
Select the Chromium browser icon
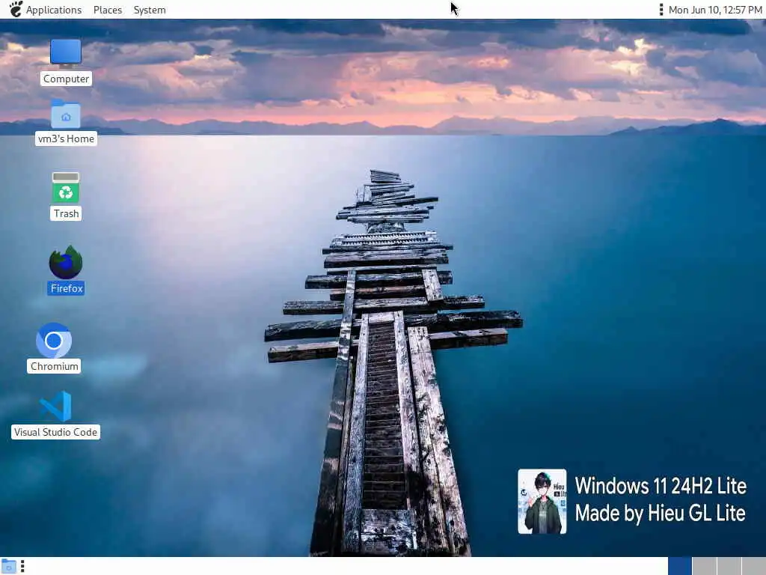[x=54, y=341]
